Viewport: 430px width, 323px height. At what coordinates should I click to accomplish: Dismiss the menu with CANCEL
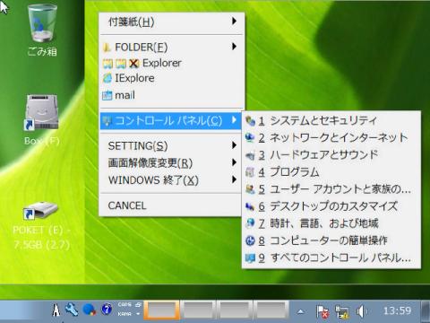tap(171, 205)
